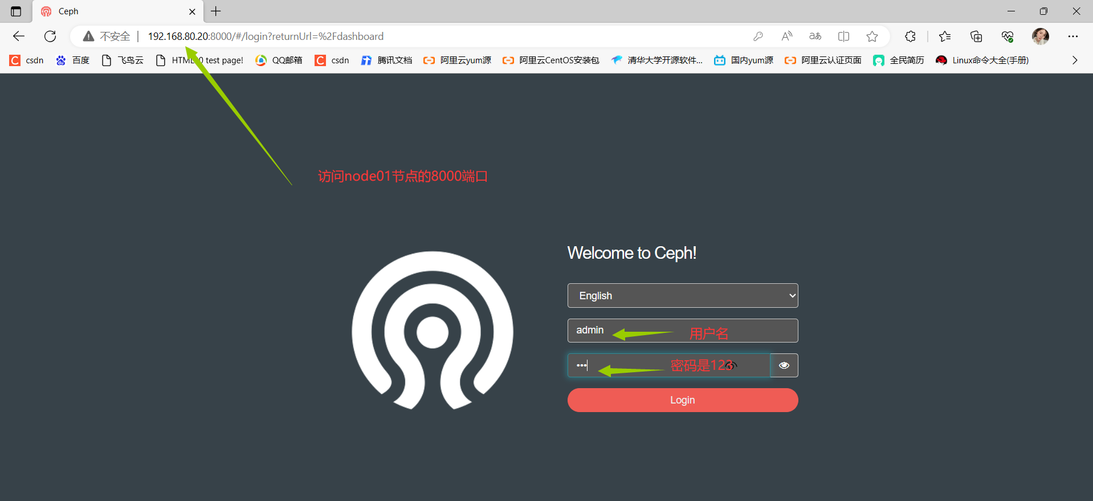Expand the bookmarks overflow chevron
1093x501 pixels.
coord(1075,60)
